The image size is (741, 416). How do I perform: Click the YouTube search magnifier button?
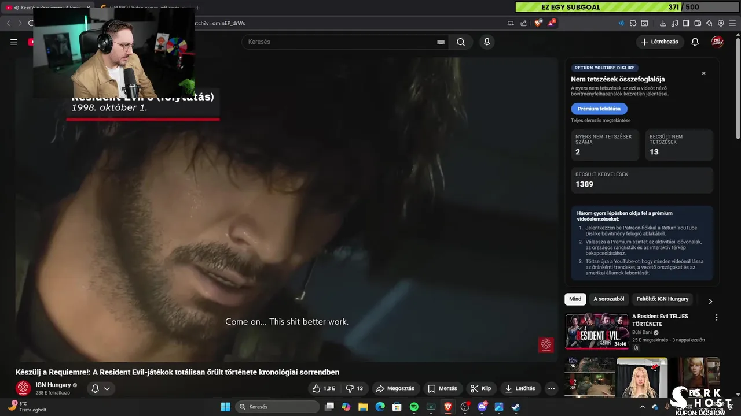tap(461, 42)
